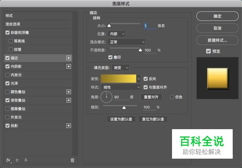Open gradient picker dropdown arrow
Image resolution: width=242 pixels, height=168 pixels.
tap(138, 79)
